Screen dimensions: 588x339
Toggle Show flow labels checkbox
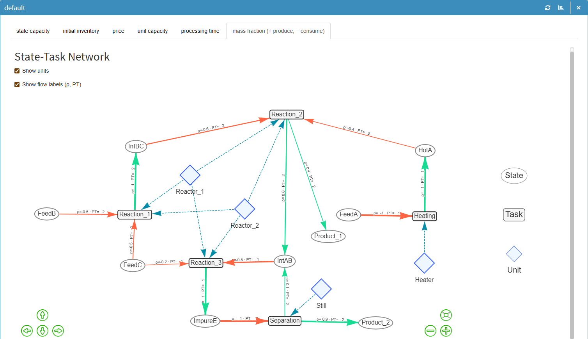17,84
